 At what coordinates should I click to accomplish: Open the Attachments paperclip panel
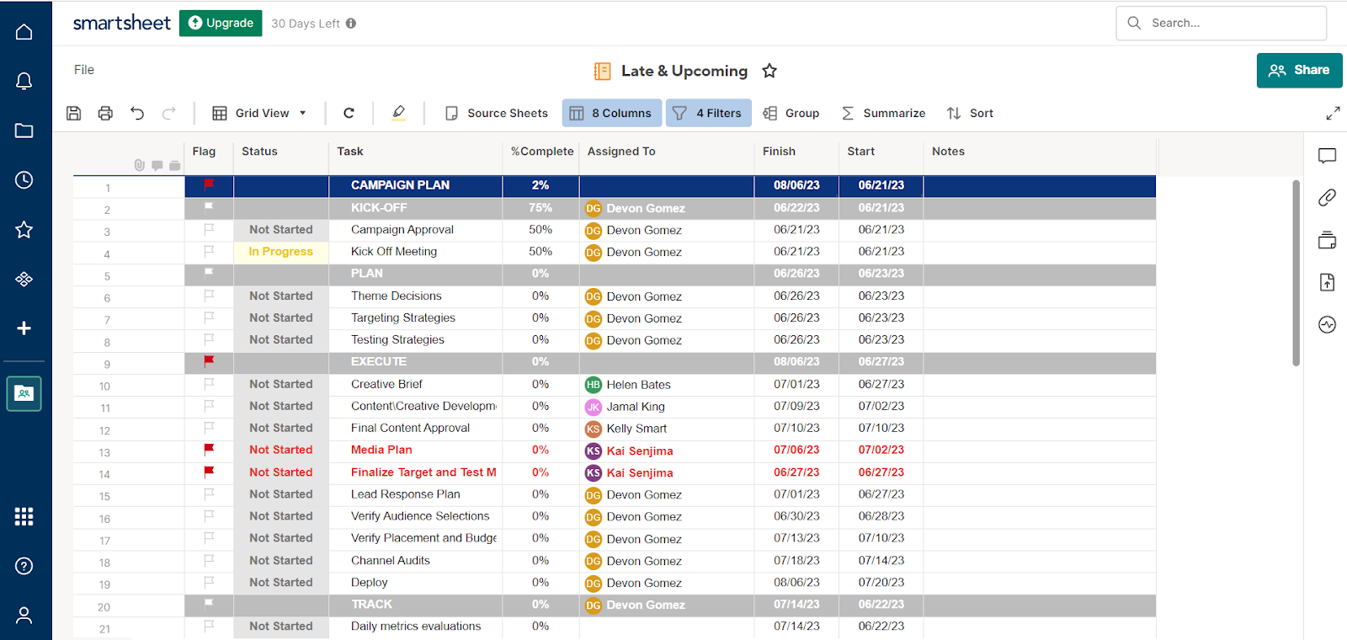pyautogui.click(x=1328, y=198)
